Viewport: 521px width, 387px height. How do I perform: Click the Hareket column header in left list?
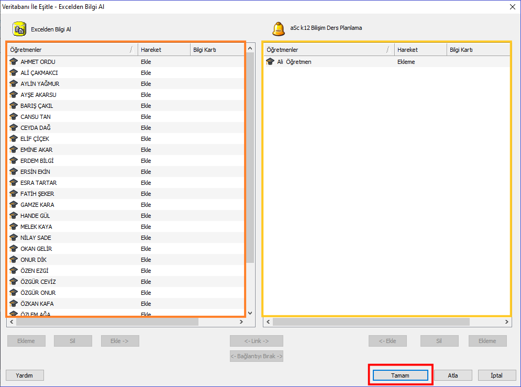coord(164,50)
